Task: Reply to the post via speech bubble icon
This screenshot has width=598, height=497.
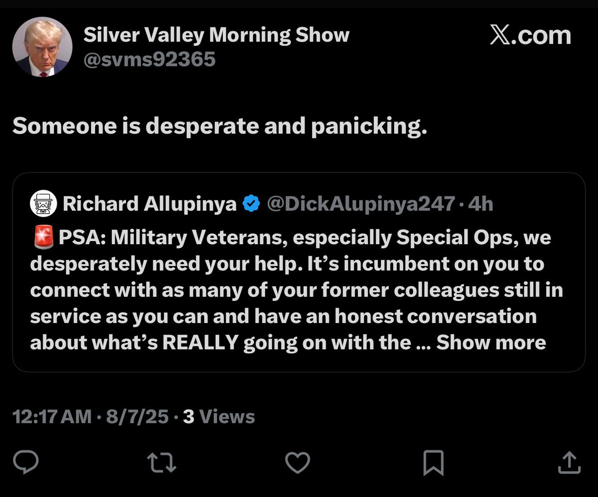Action: tap(25, 462)
